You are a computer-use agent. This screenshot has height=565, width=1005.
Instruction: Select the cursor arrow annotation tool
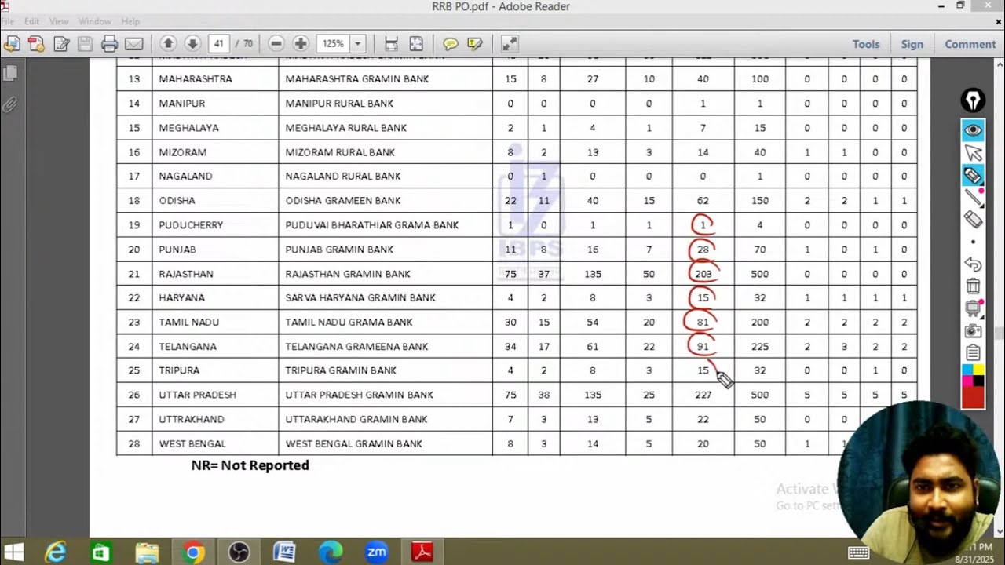click(973, 153)
